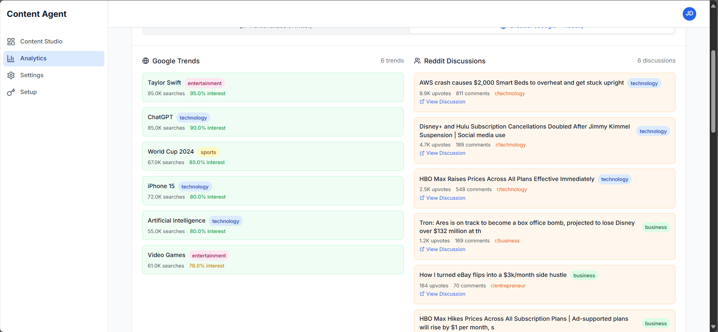This screenshot has width=718, height=332.
Task: Click the page scroll up arrow
Action: pos(713,6)
